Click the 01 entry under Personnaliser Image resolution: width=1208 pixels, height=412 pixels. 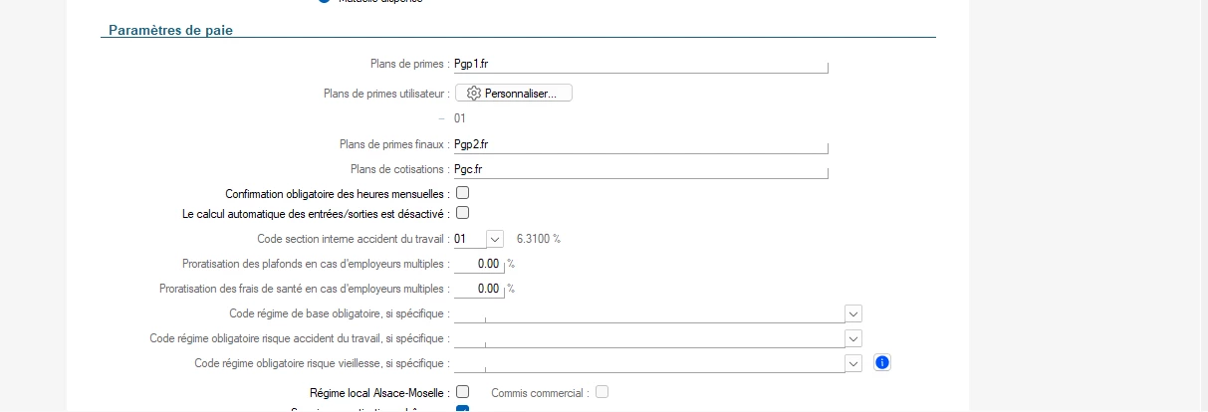[460, 118]
